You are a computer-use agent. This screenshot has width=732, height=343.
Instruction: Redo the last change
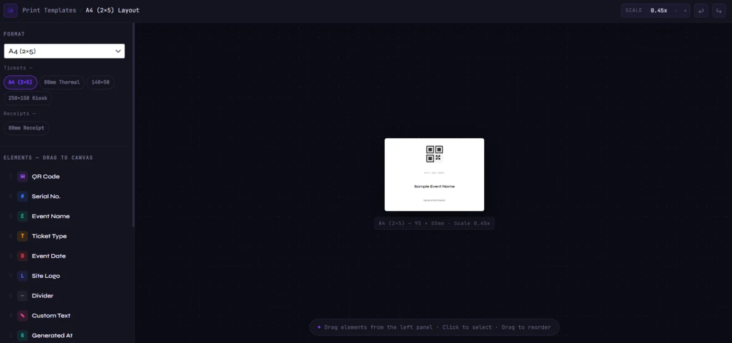719,10
